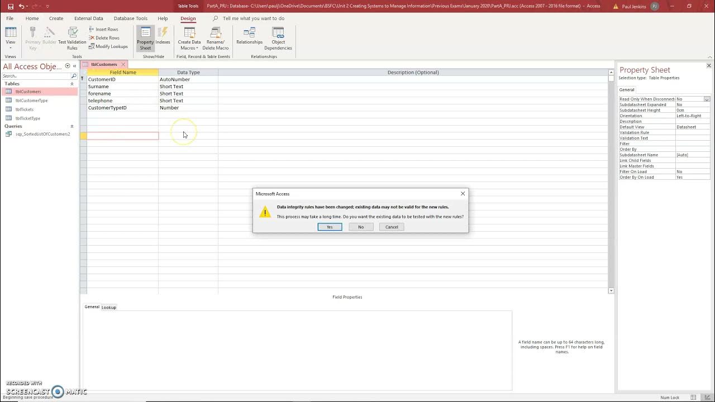The image size is (715, 402).
Task: Click the Default View property value
Action: [x=693, y=127]
